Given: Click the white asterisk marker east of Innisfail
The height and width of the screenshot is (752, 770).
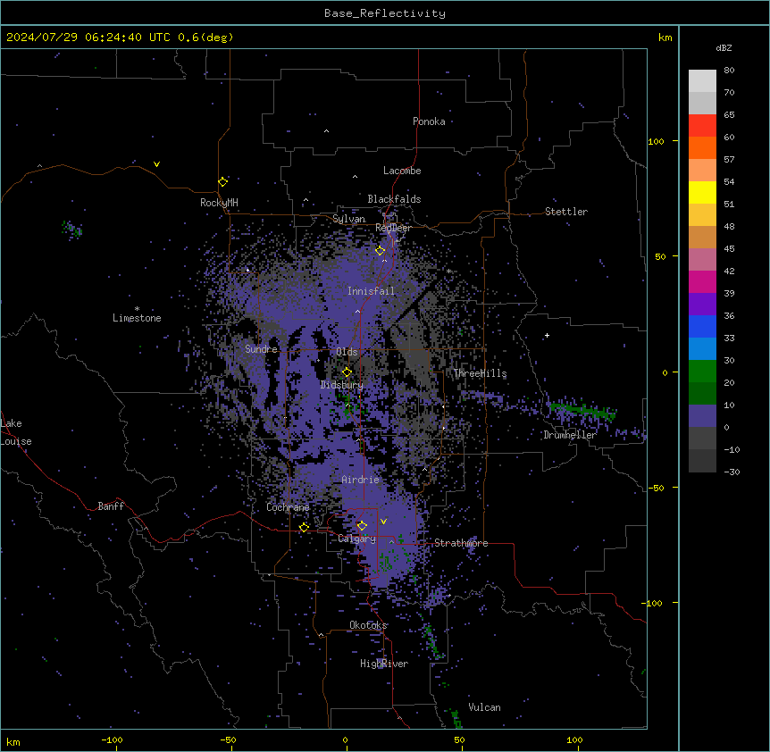Looking at the screenshot, I should [448, 271].
